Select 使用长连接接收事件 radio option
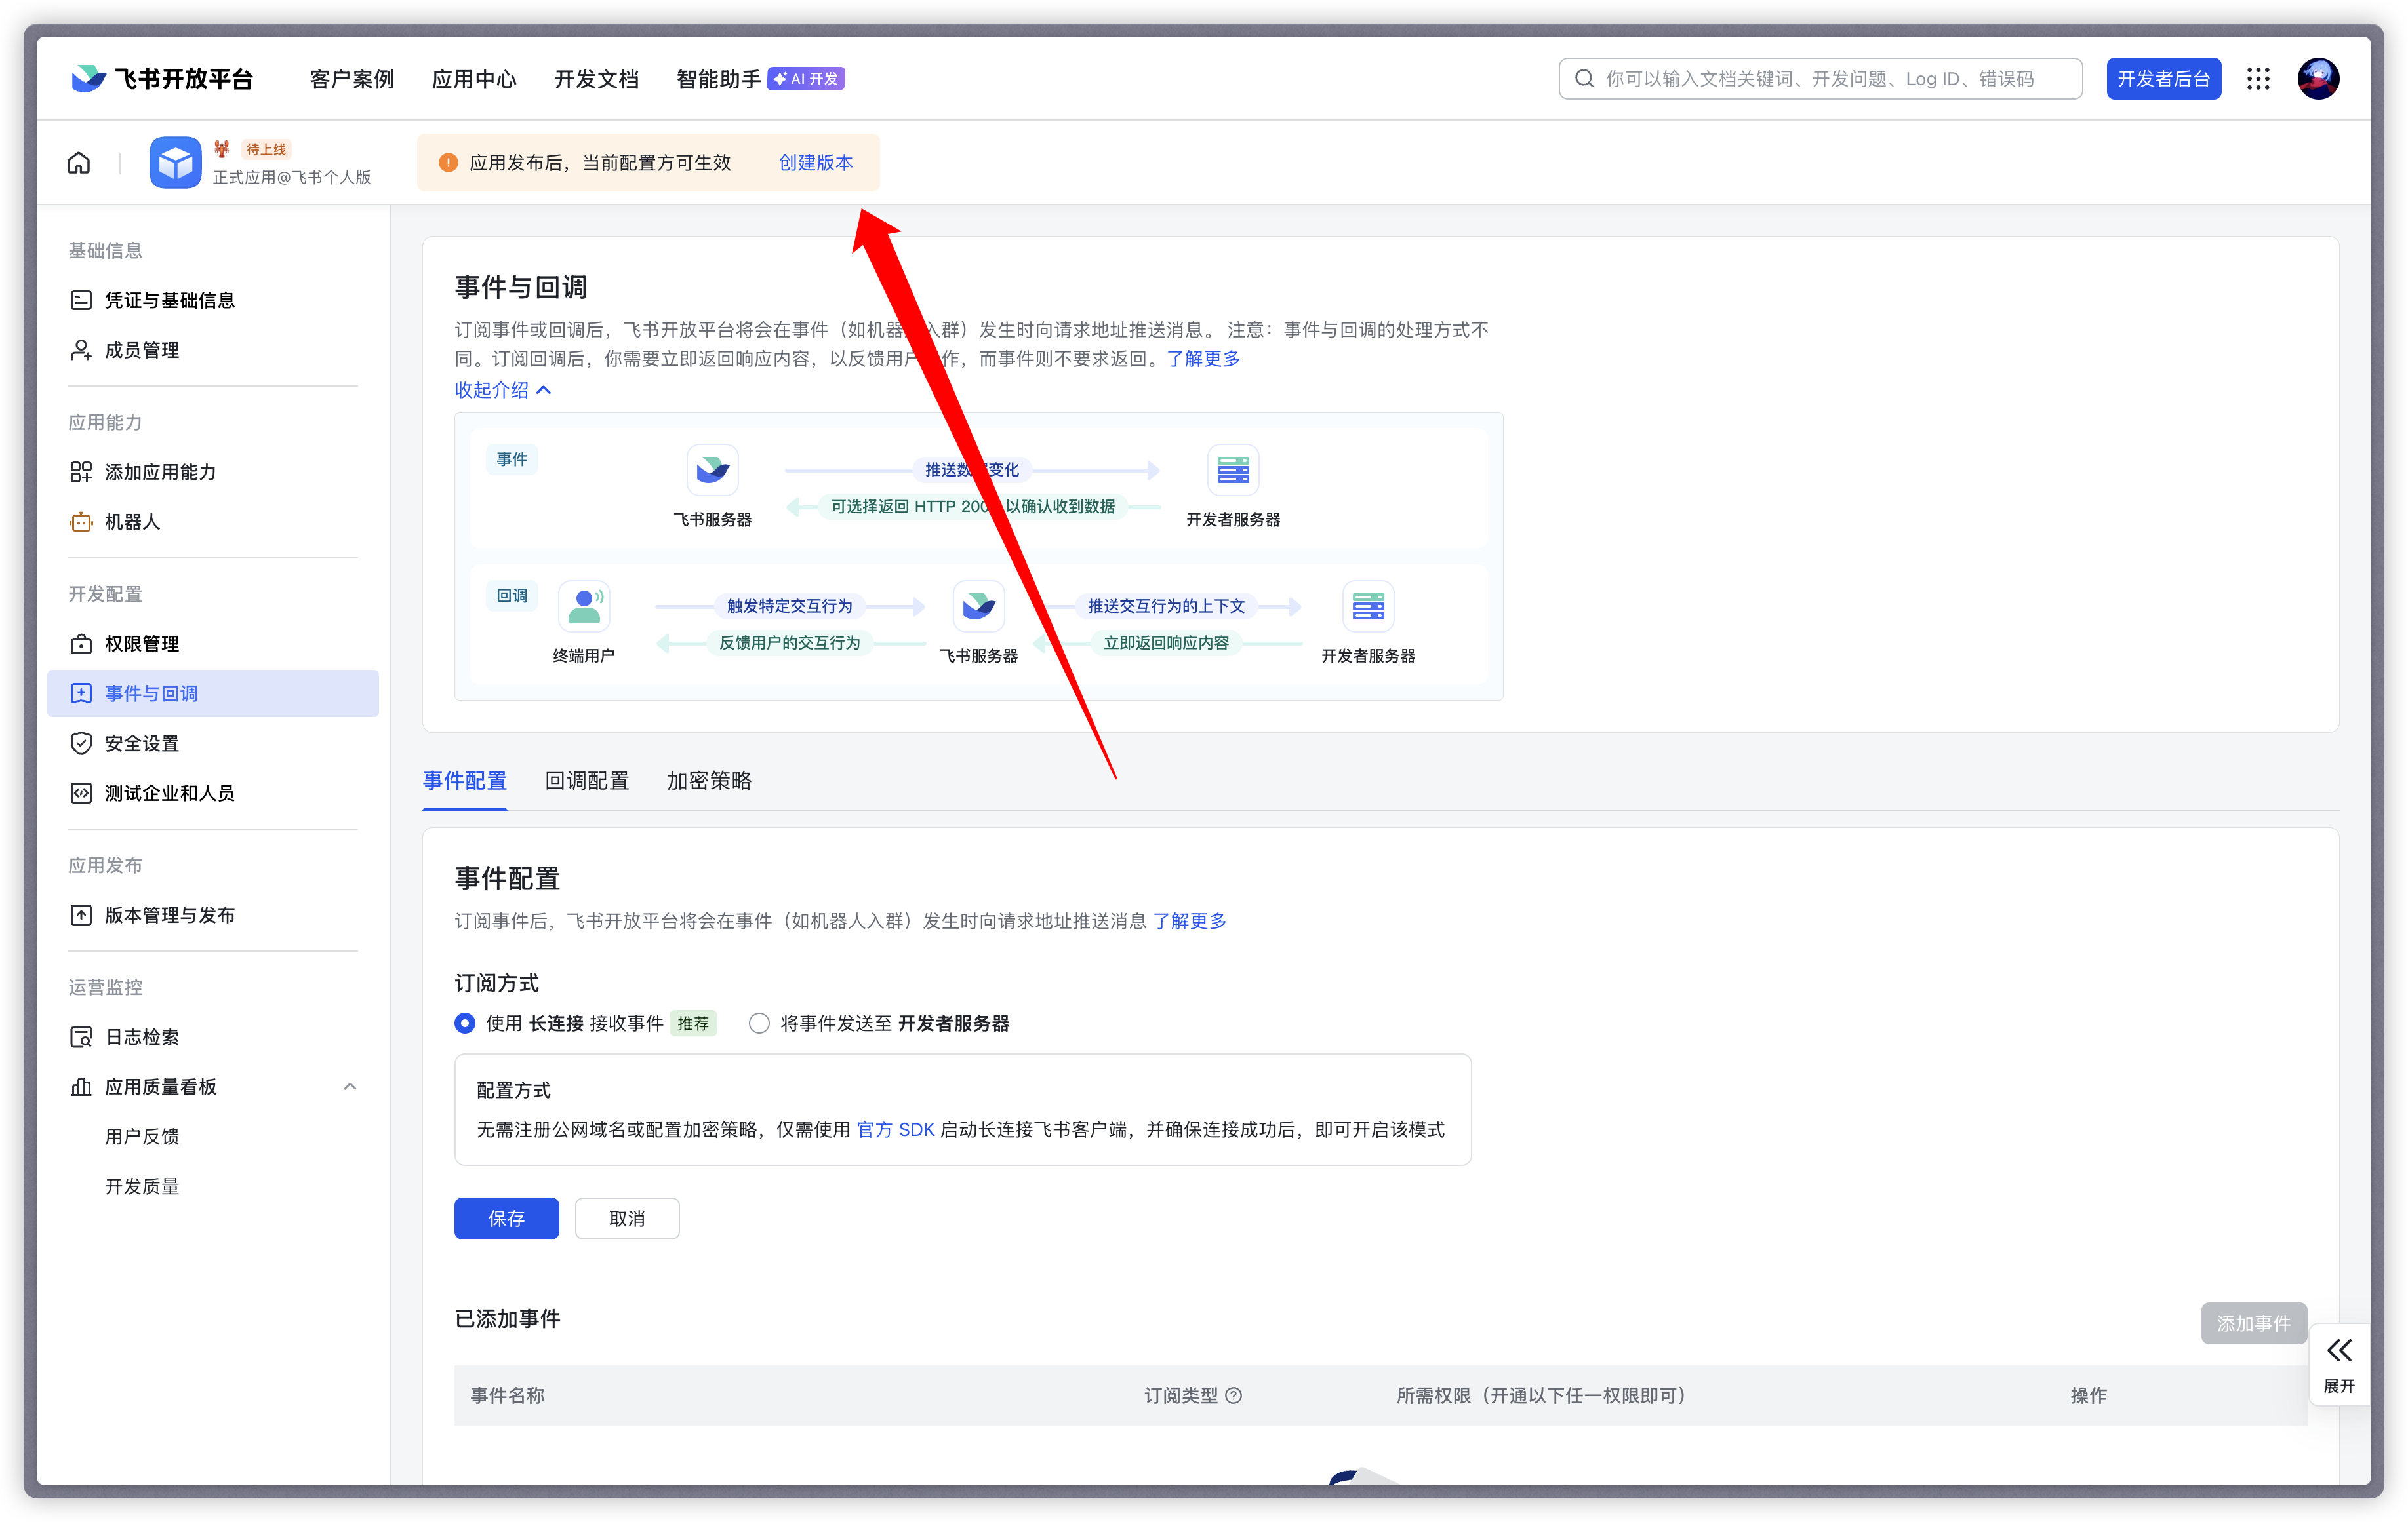 [465, 1023]
